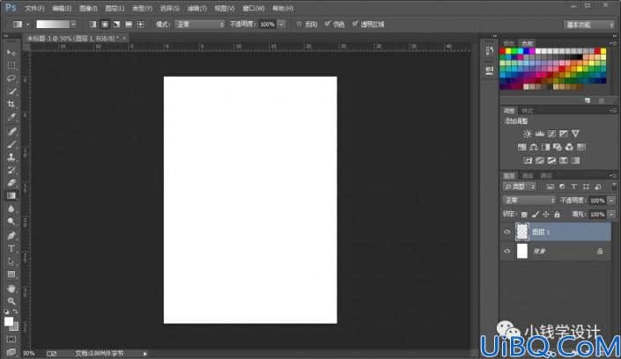Select 图层 1 layer thumbnail
Viewport: 621px width, 359px height.
pos(522,232)
